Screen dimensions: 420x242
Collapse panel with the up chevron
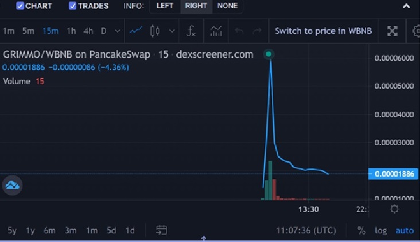point(406,6)
